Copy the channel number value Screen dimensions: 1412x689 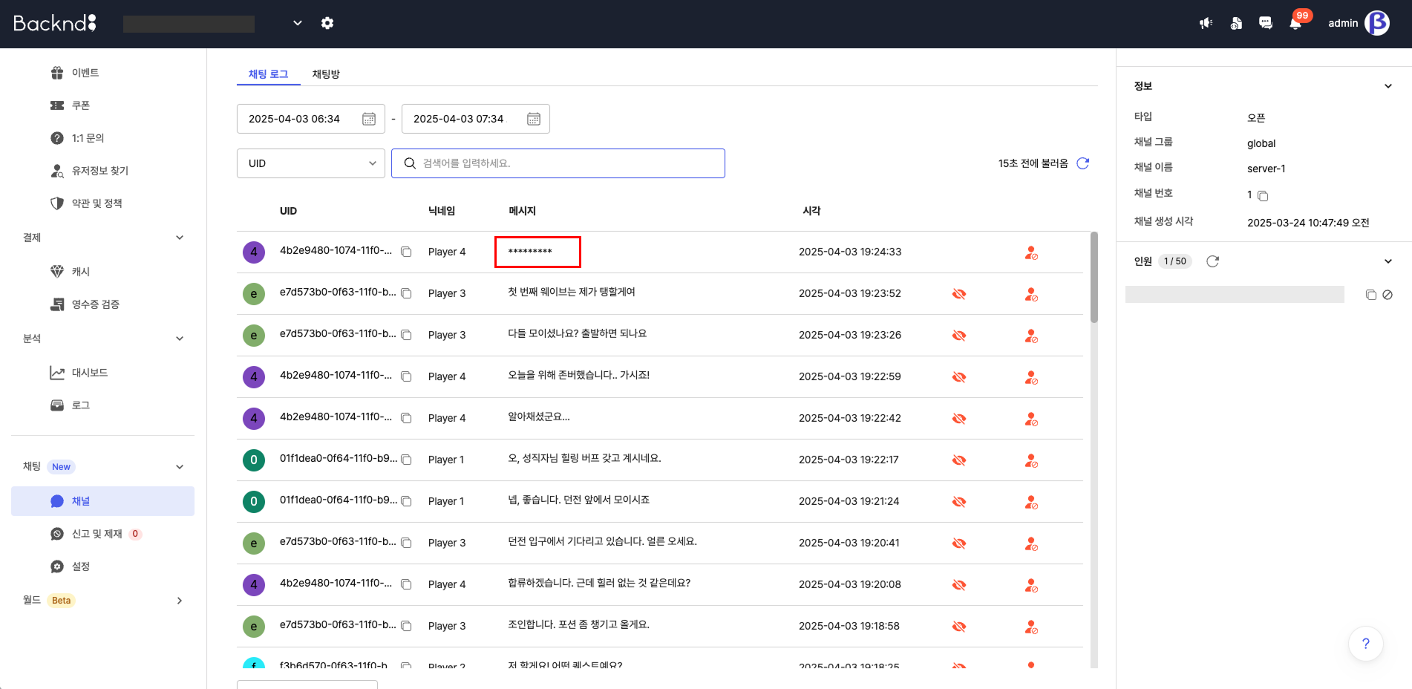[x=1263, y=196]
